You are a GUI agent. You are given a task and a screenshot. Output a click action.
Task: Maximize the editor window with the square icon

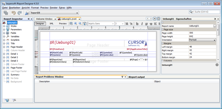158,18
